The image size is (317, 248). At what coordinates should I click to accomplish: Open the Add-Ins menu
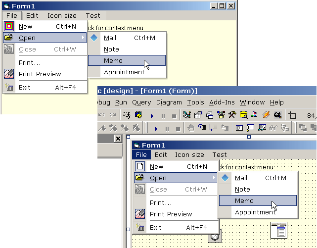pyautogui.click(x=222, y=102)
